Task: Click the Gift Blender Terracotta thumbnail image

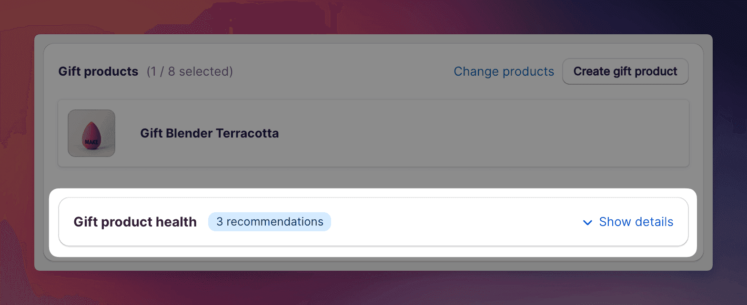Action: [91, 133]
